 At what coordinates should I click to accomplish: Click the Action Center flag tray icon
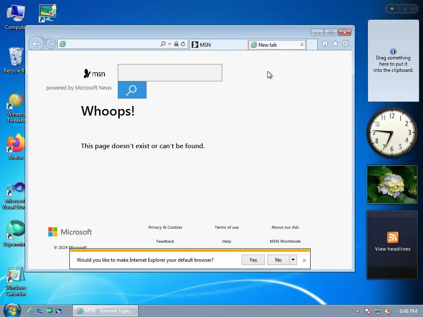click(x=367, y=311)
